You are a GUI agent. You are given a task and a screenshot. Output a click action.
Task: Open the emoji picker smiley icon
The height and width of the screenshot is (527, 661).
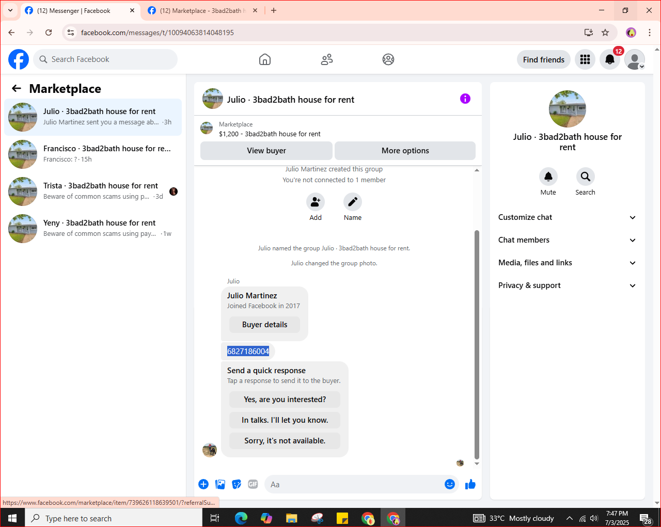tap(450, 484)
